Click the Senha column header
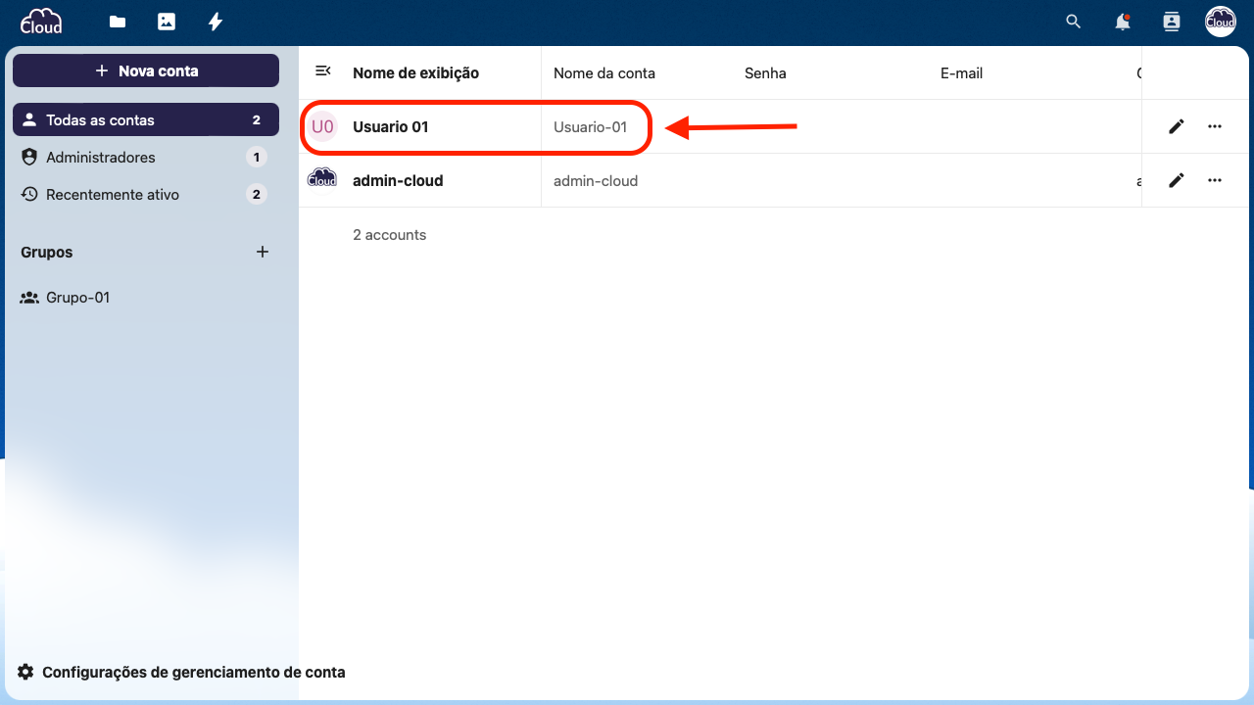Viewport: 1254px width, 705px height. [765, 73]
